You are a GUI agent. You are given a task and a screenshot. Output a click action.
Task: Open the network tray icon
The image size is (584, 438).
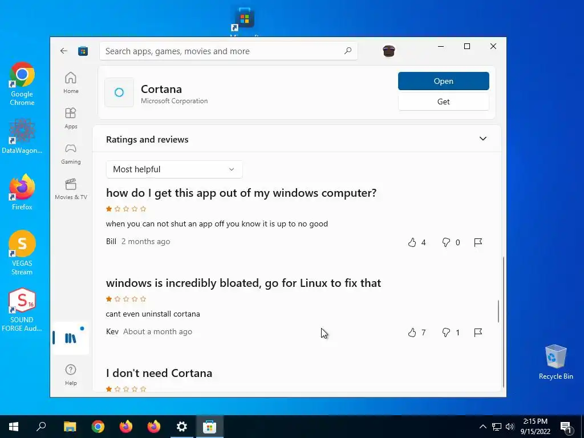coord(497,427)
